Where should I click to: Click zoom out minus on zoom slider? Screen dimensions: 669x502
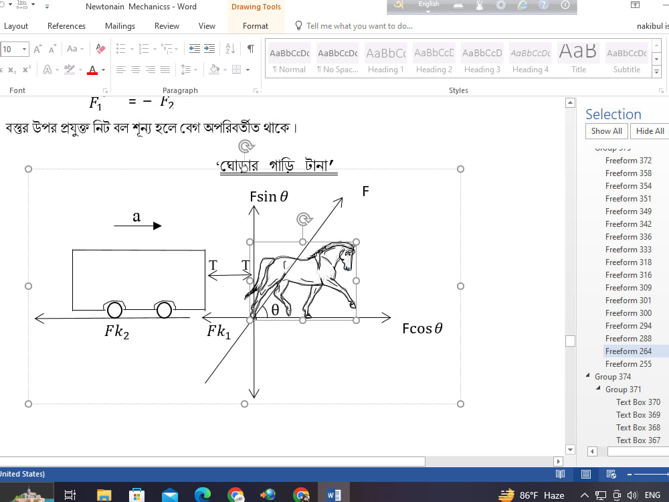point(630,475)
